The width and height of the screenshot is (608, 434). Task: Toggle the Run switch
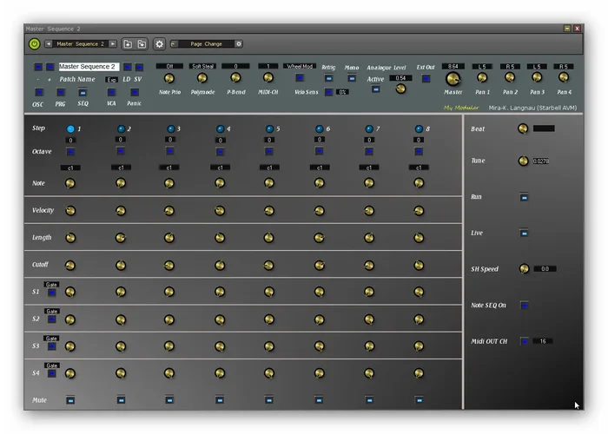[x=525, y=197]
